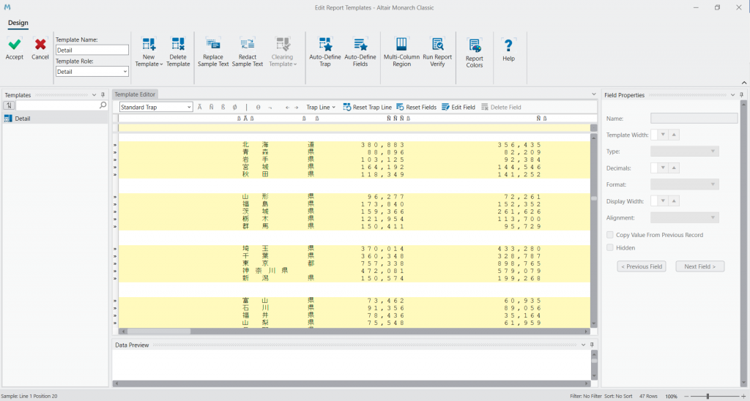Image resolution: width=750 pixels, height=401 pixels.
Task: Launch Run Report Verify
Action: [x=437, y=52]
